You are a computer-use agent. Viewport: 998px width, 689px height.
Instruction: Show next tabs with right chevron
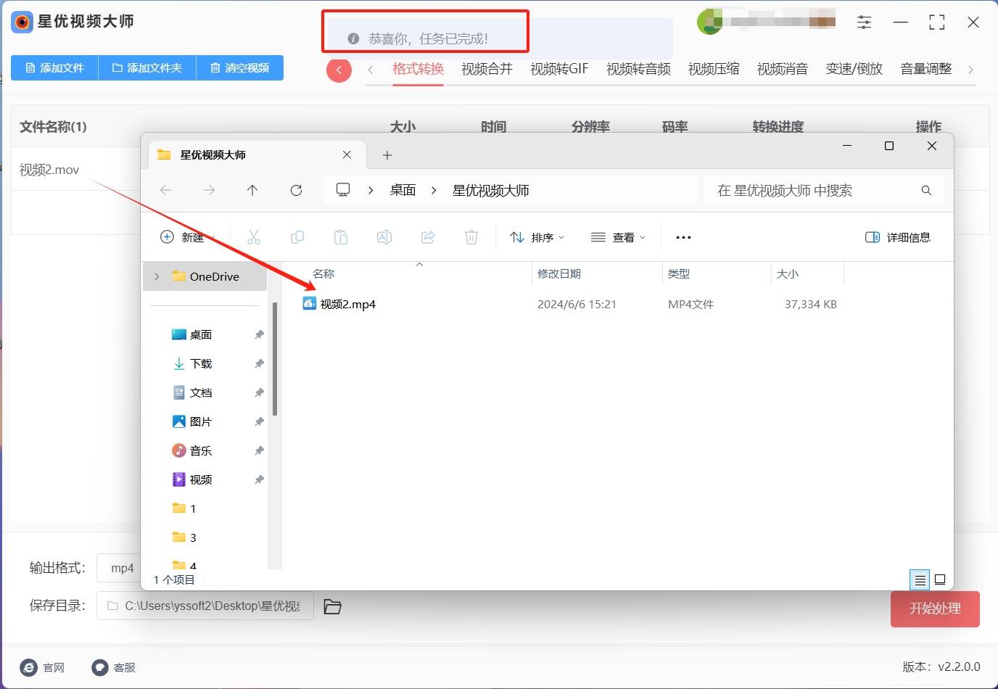click(970, 70)
